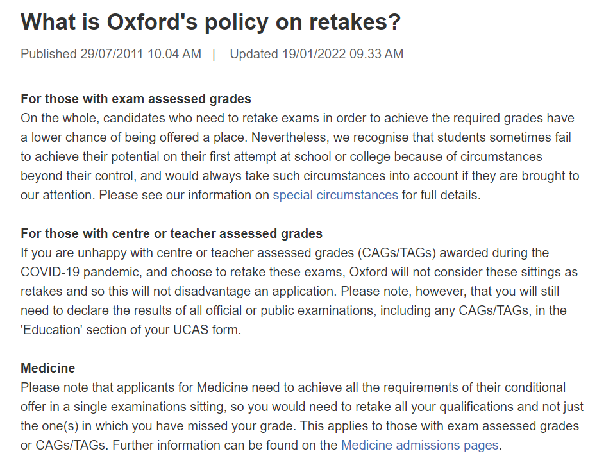The image size is (597, 456).
Task: Click the text "Please see our information on"
Action: [144, 195]
